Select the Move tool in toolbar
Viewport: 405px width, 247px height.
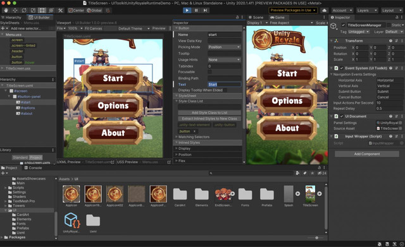tap(15, 10)
